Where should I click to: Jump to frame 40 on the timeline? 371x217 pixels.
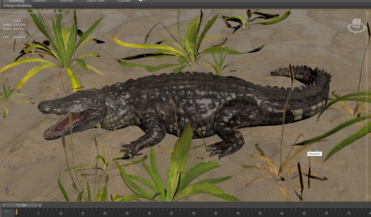pyautogui.click(x=193, y=213)
